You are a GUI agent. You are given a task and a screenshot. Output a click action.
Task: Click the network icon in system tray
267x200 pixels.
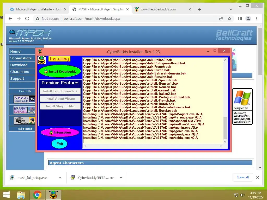[x=236, y=195]
